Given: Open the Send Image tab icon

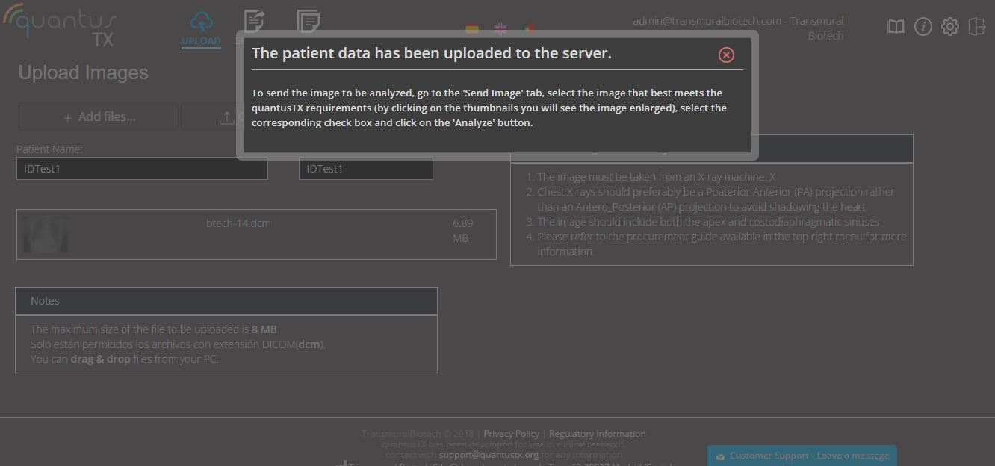Looking at the screenshot, I should click(254, 21).
